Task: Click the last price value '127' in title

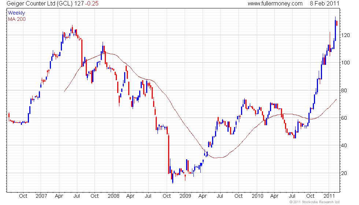Action: coord(79,3)
